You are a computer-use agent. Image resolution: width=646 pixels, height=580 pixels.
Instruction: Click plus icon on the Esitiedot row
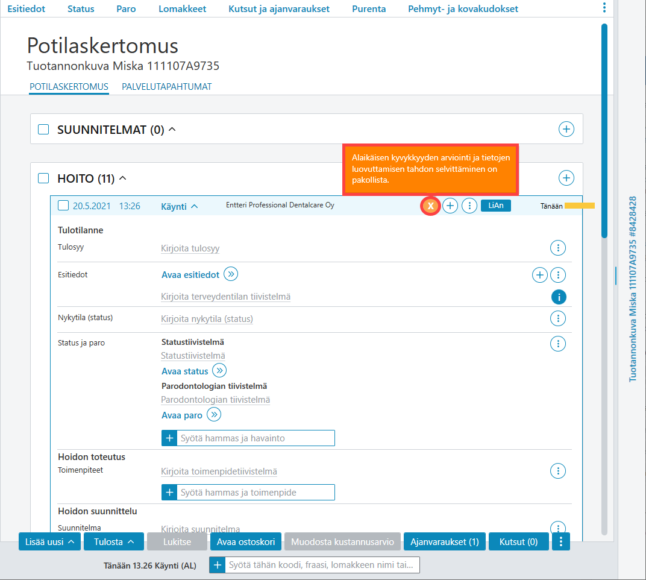click(x=540, y=275)
